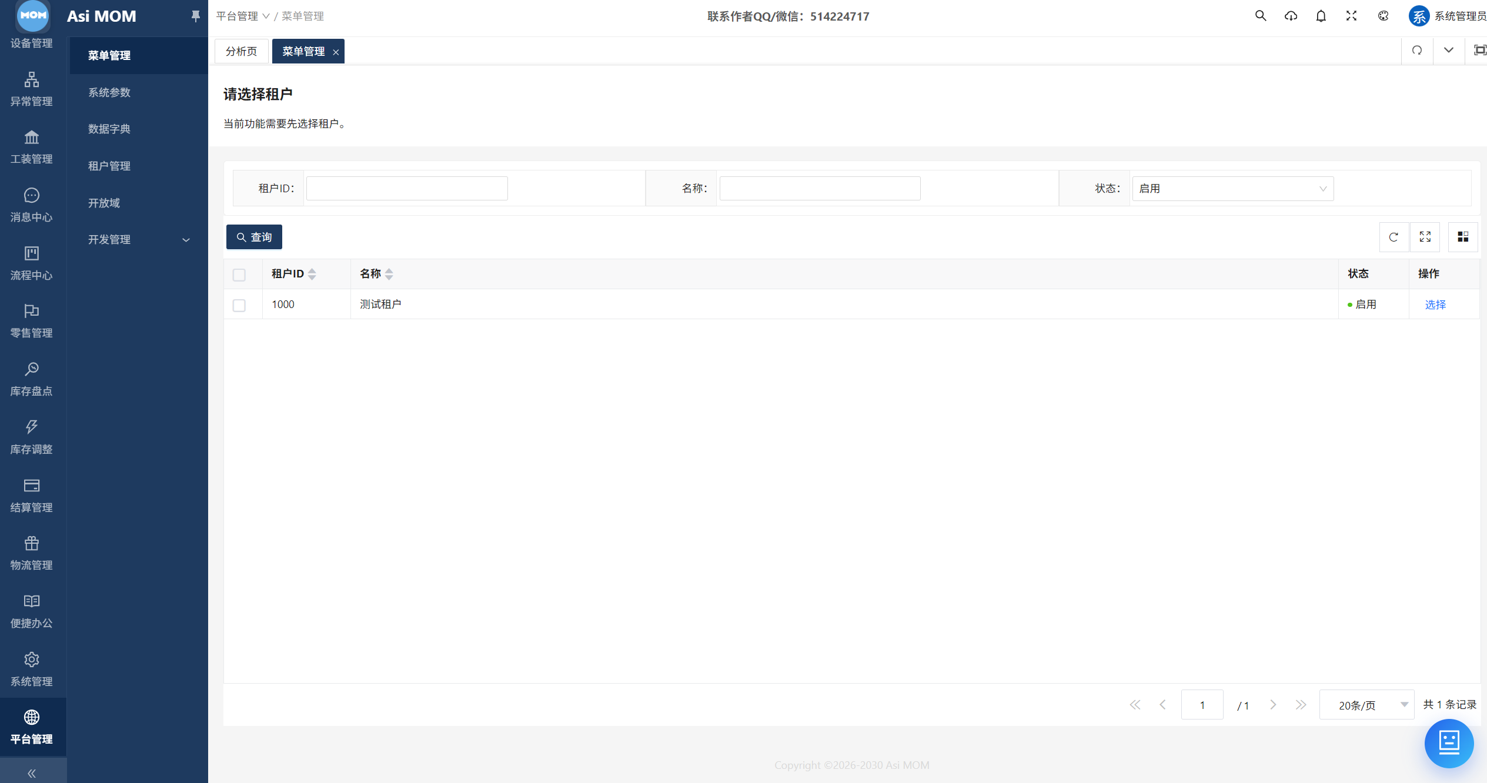Open 结算管理 module

[32, 496]
